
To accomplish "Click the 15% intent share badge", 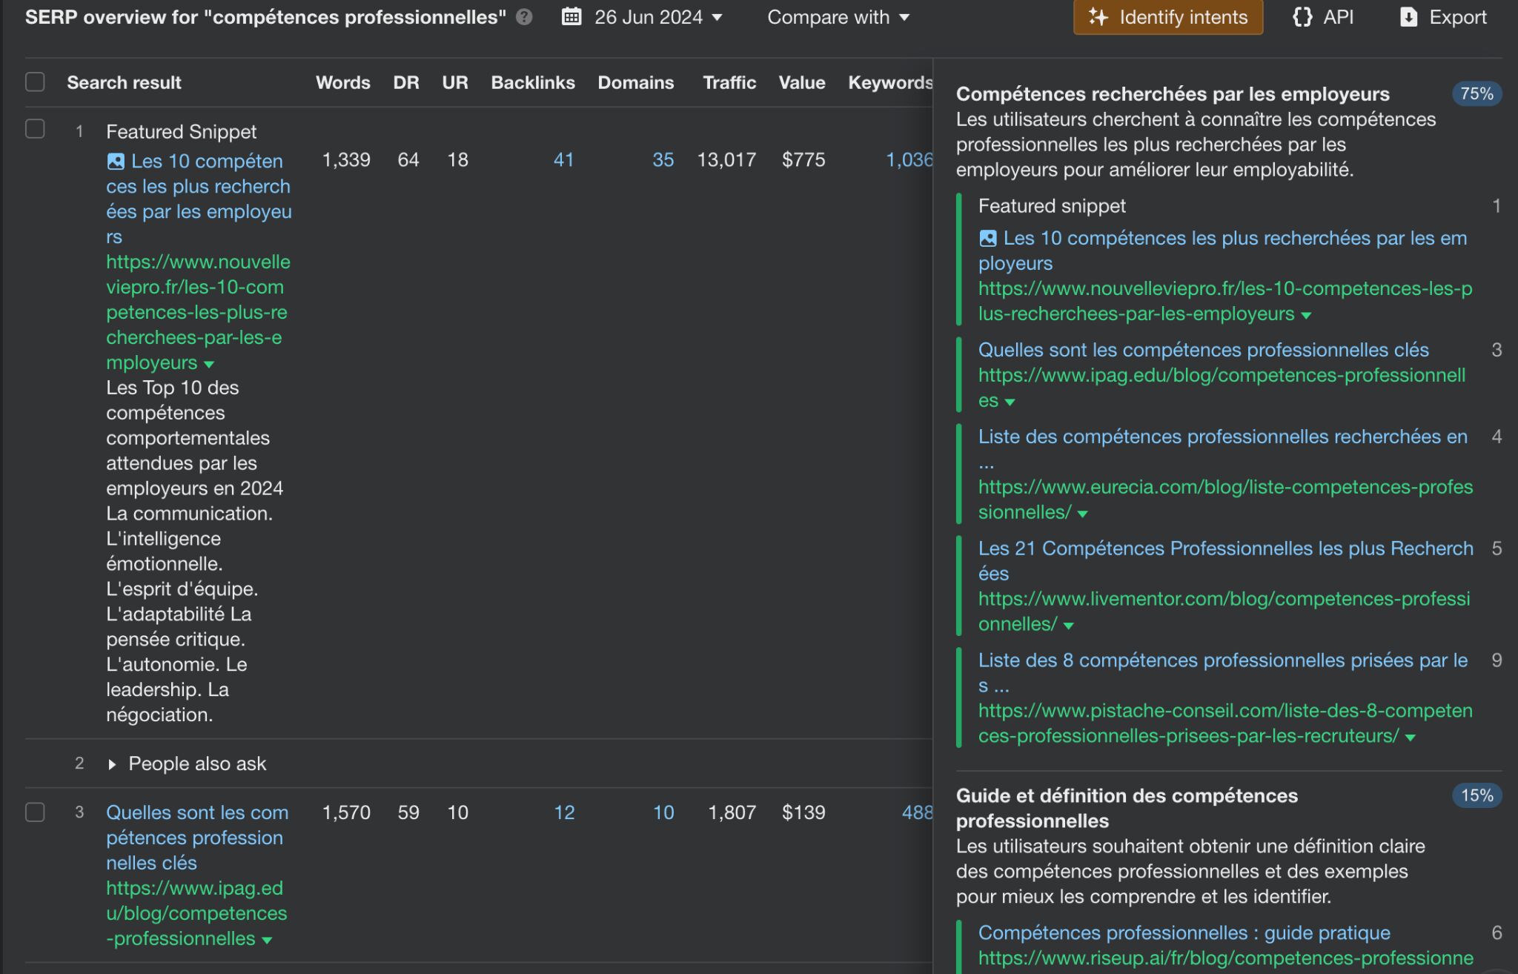I will (1476, 796).
